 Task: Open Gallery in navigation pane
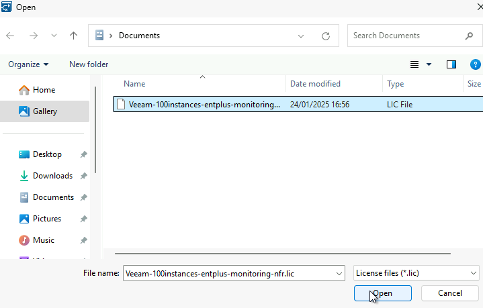(x=44, y=111)
